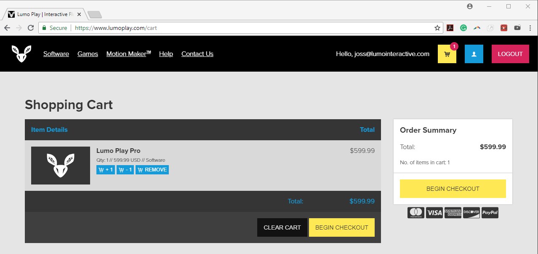This screenshot has width=538, height=254.
Task: Click the Item Details column header
Action: (49, 130)
